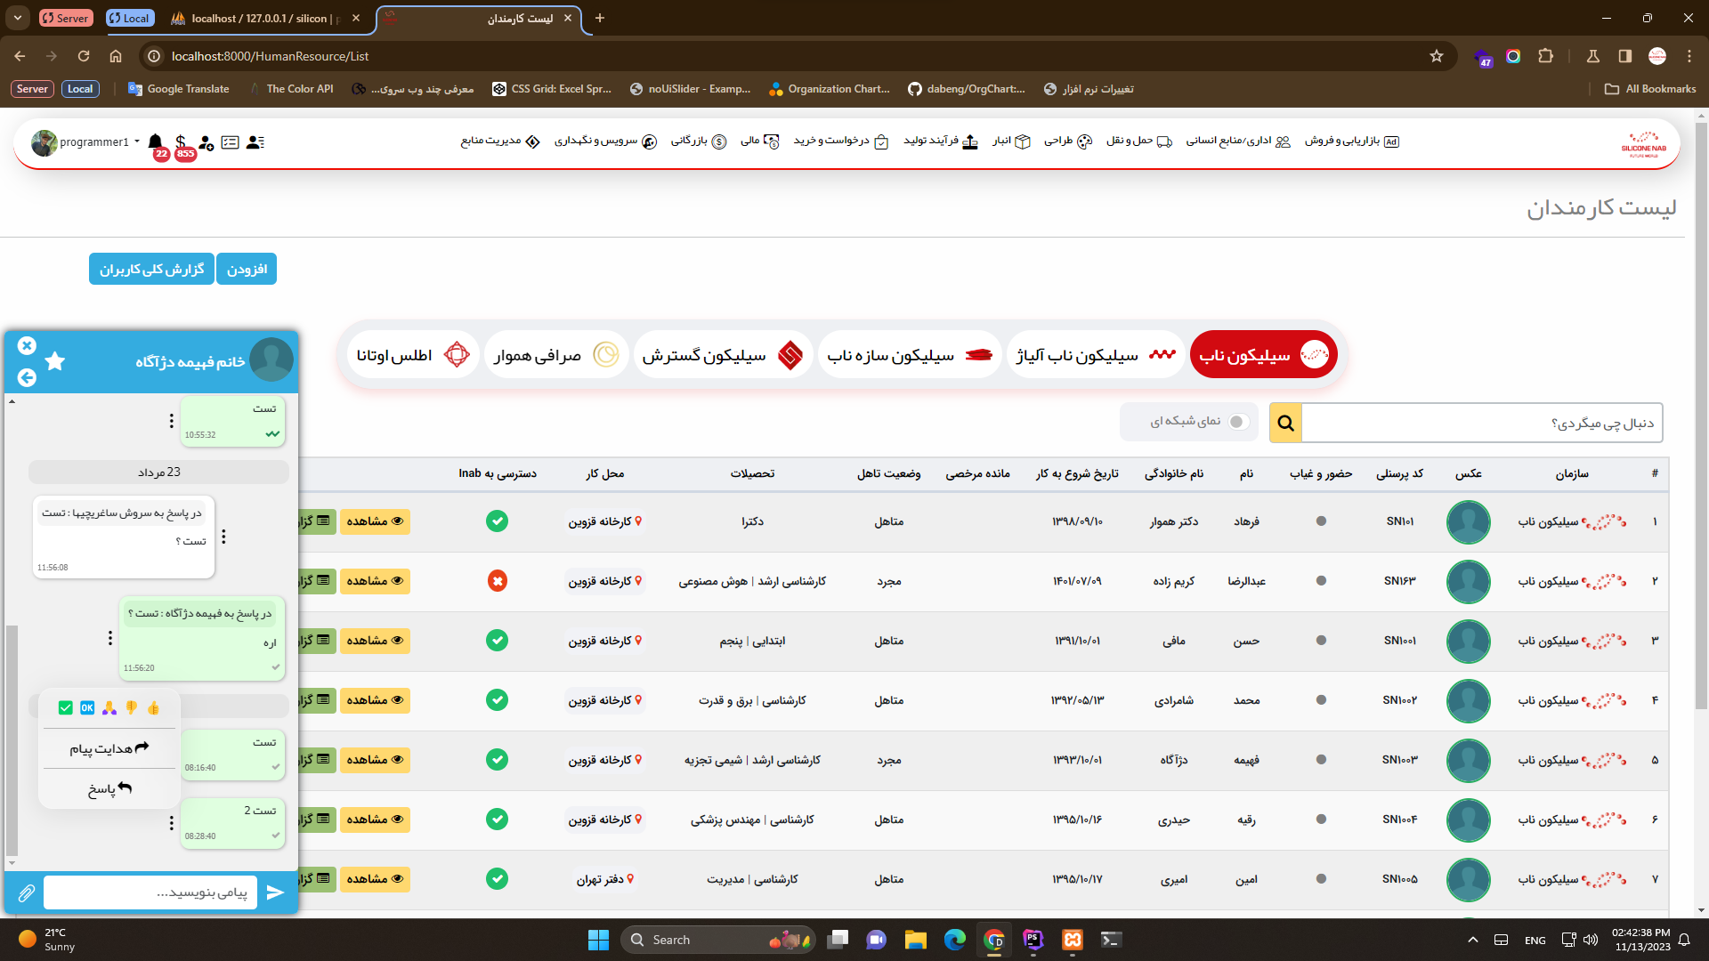React with thumbs up emoji
1709x961 pixels.
coord(153,708)
